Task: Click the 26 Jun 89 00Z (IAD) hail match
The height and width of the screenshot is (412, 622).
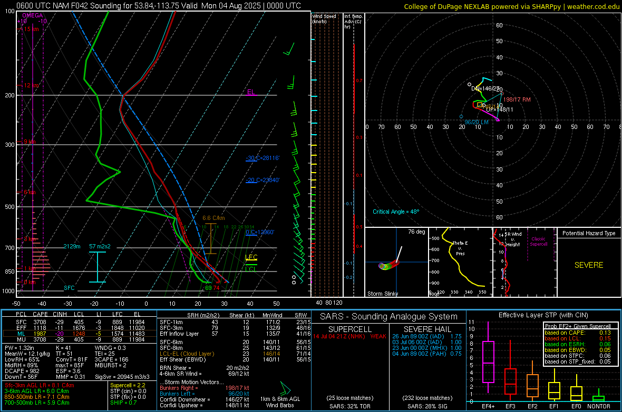Action: click(x=427, y=336)
